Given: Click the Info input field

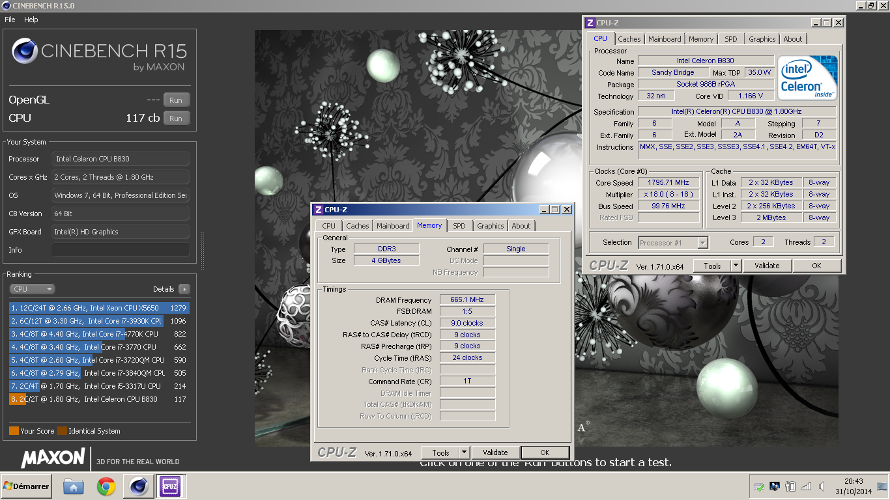Looking at the screenshot, I should coord(121,250).
